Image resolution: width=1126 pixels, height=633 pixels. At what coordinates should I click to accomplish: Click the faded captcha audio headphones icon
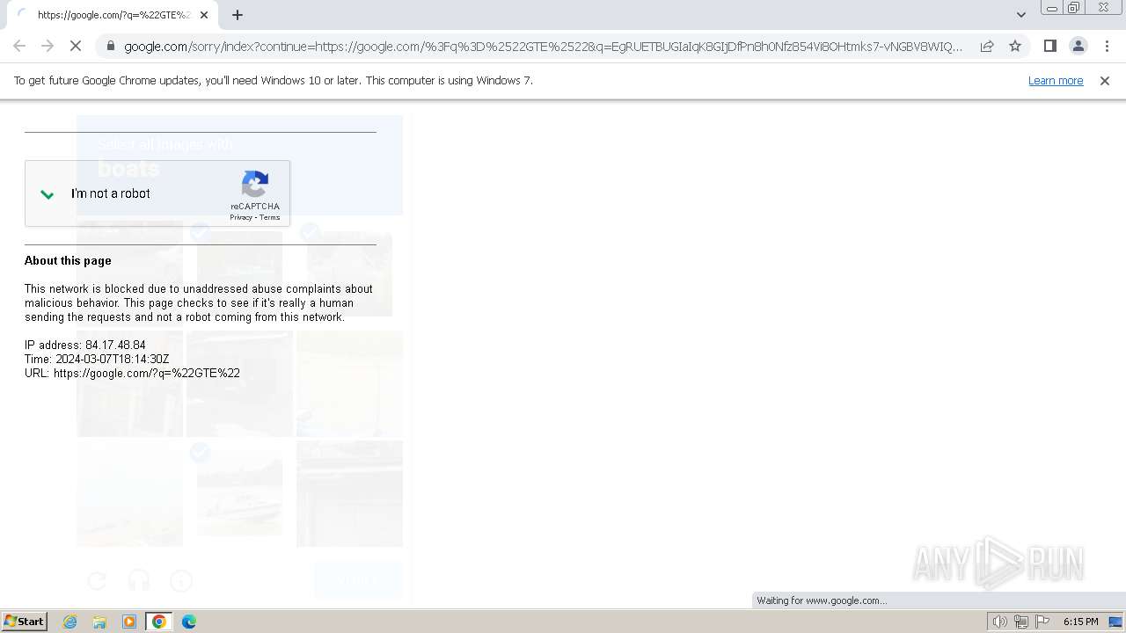pyautogui.click(x=139, y=580)
